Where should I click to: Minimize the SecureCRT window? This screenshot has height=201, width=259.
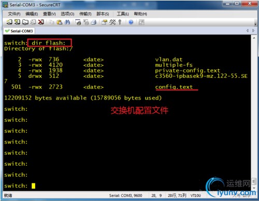[228, 4]
